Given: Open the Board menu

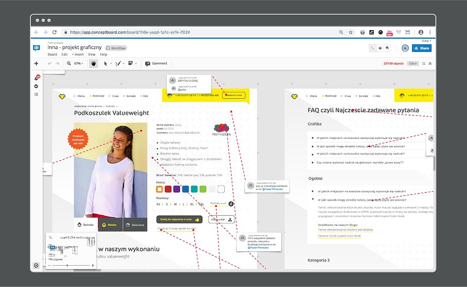Looking at the screenshot, I should (53, 54).
